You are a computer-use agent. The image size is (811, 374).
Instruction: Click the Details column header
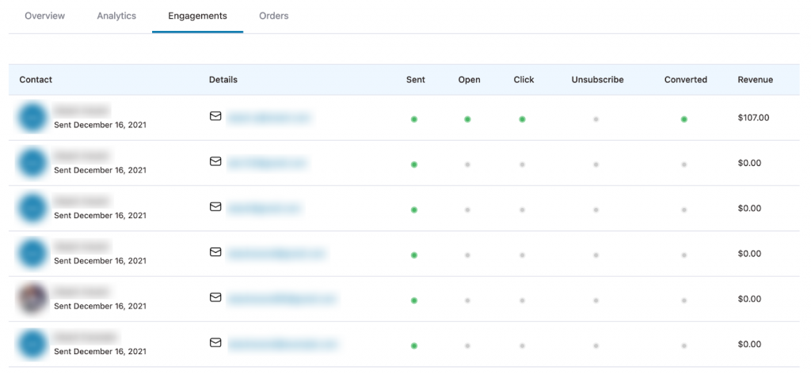223,80
